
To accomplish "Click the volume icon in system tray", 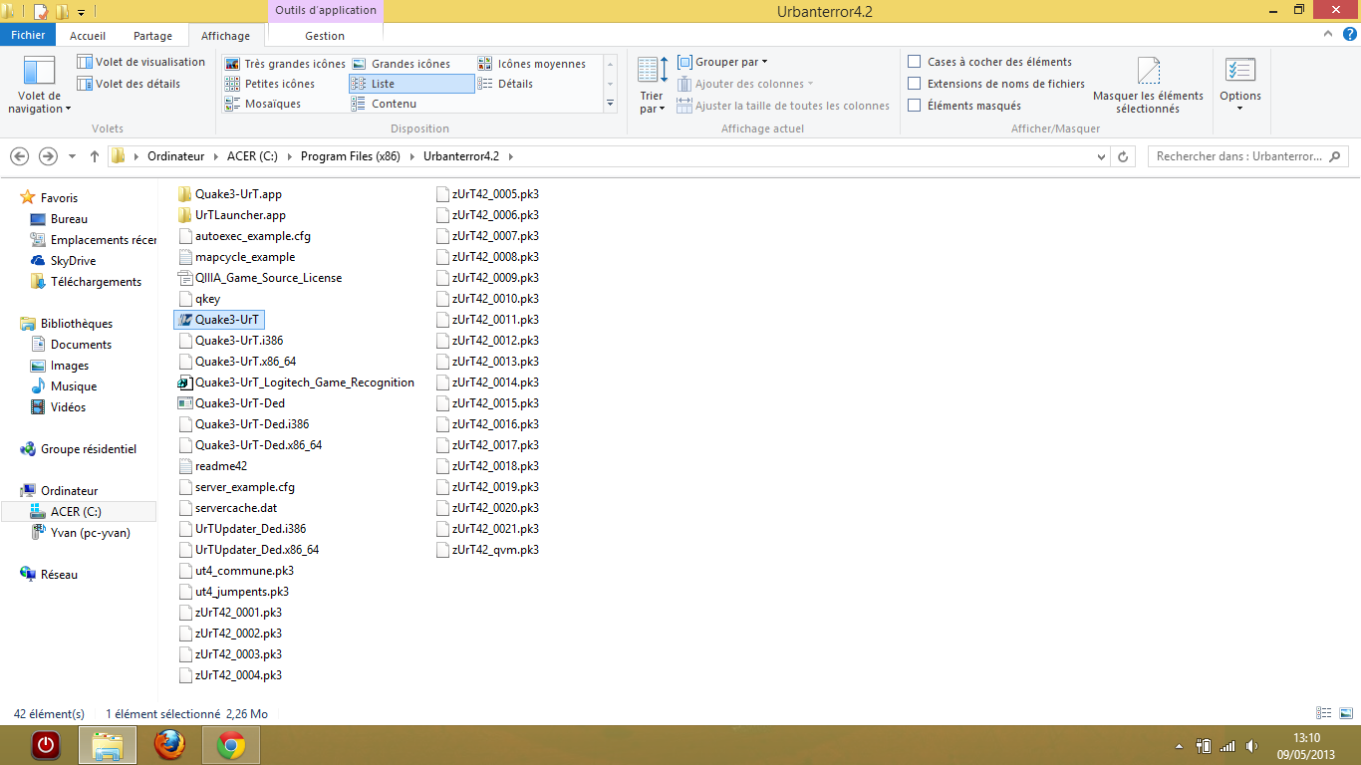I will [x=1251, y=745].
